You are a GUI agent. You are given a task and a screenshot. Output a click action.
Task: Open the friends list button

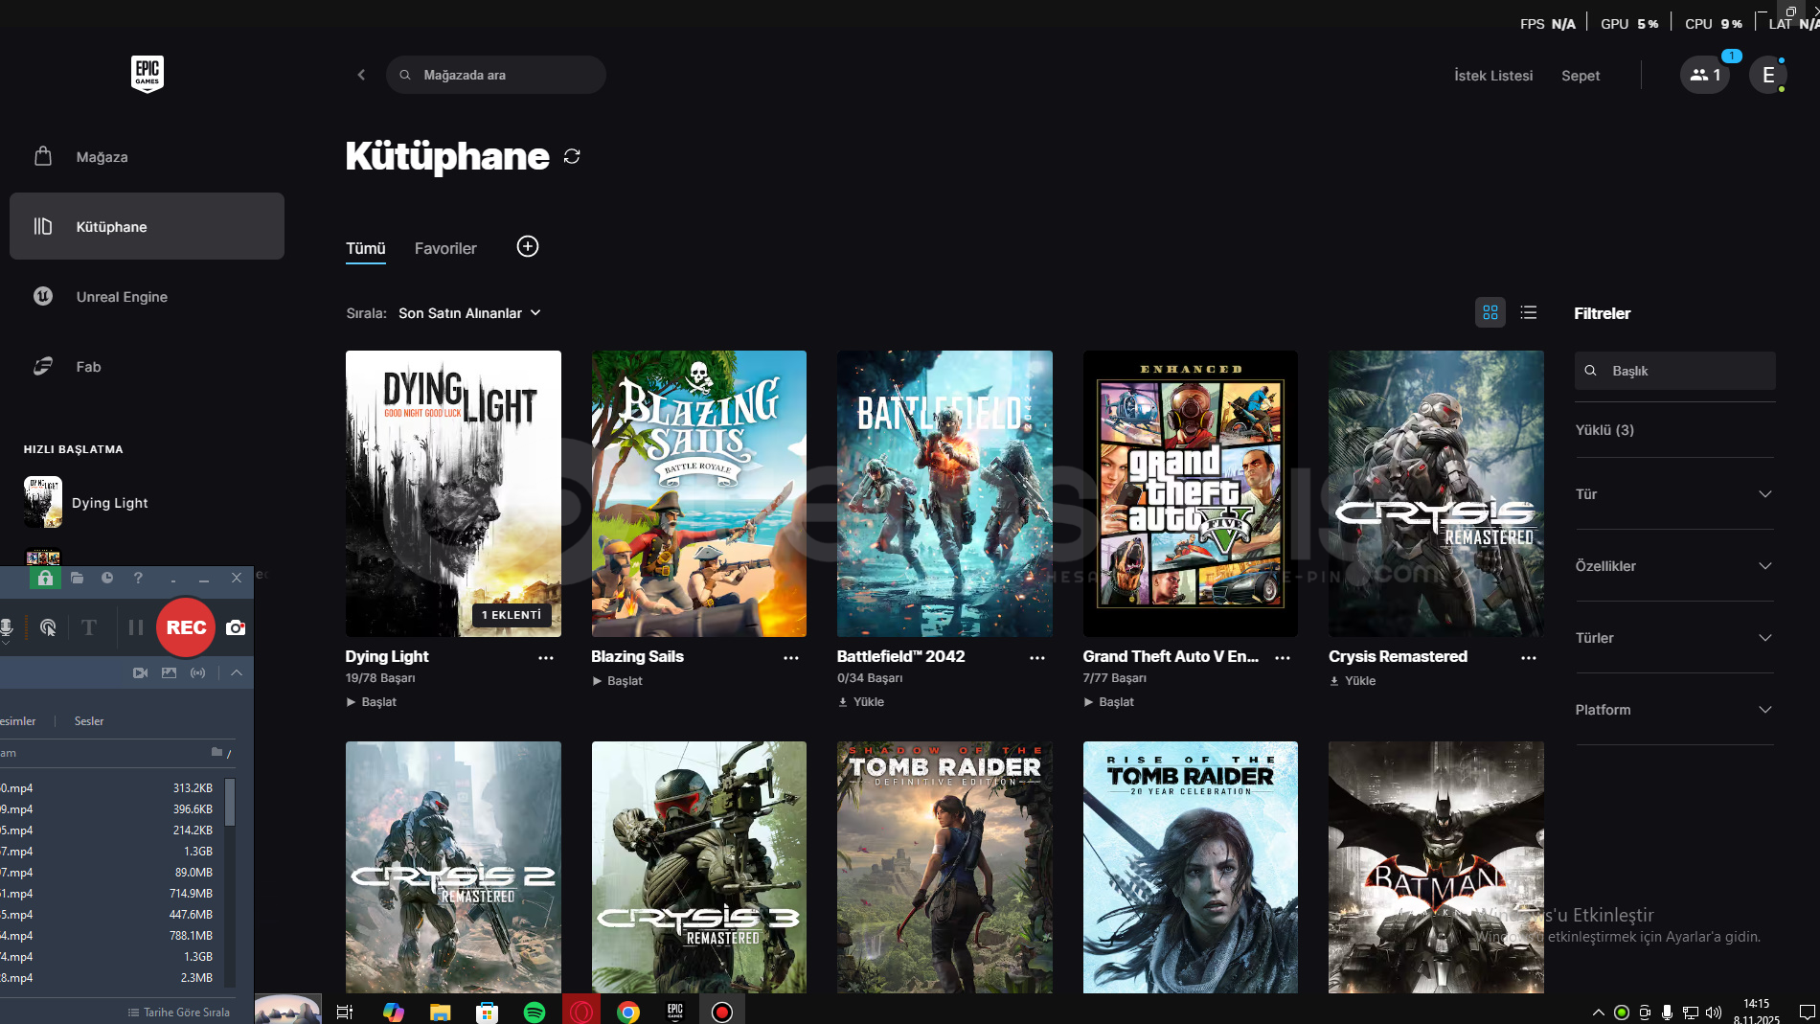[1705, 75]
